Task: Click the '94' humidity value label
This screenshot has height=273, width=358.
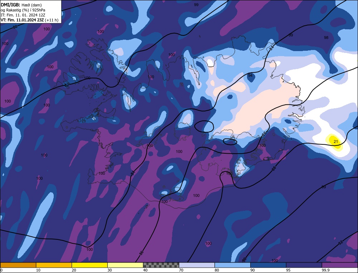Action: click(250, 75)
